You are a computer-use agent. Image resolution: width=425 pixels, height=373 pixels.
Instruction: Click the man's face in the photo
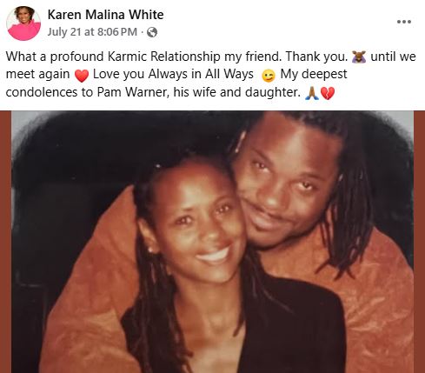click(x=285, y=185)
